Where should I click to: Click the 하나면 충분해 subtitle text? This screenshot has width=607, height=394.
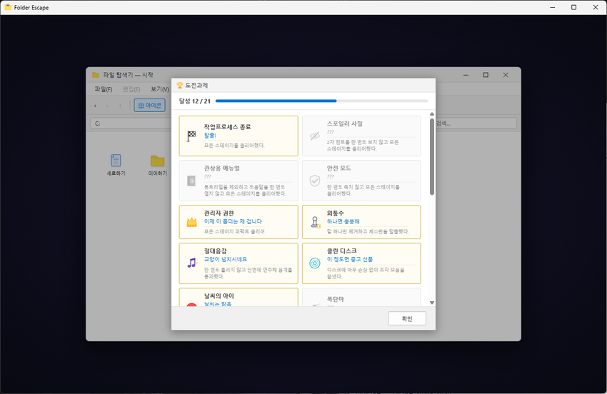pos(343,221)
